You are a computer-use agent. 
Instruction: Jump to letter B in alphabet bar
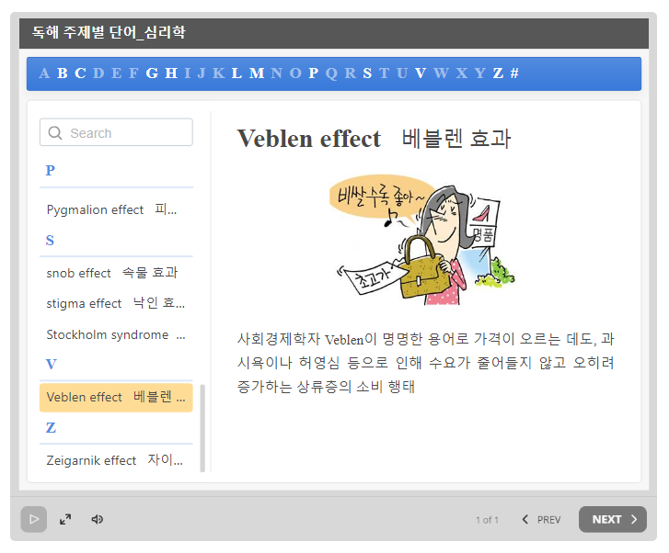[x=63, y=73]
